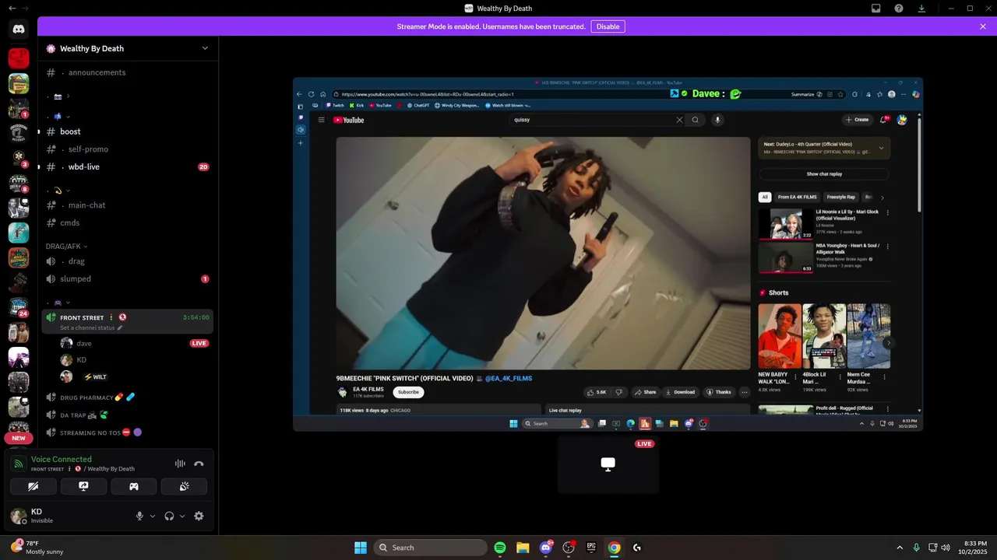Expand the Next: DudeyLo queue chevron in stream
This screenshot has width=997, height=560.
(x=881, y=148)
